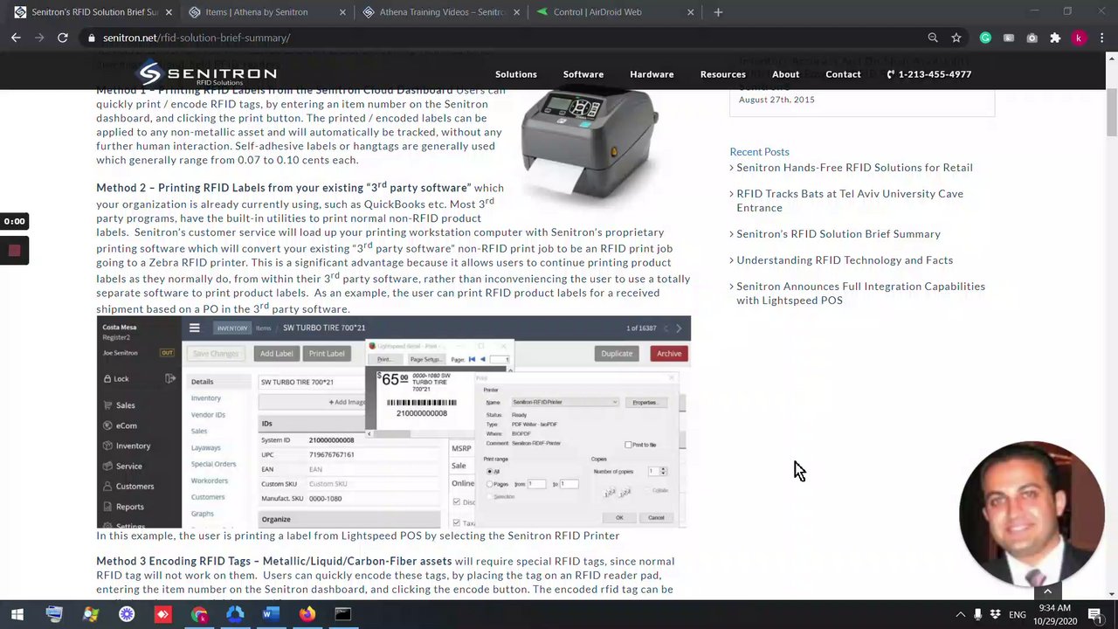Open the Windows Start menu
This screenshot has width=1118, height=629.
click(17, 614)
